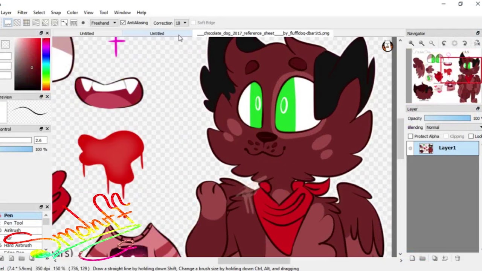
Task: Select Hard Airbrush brush
Action: point(21,245)
